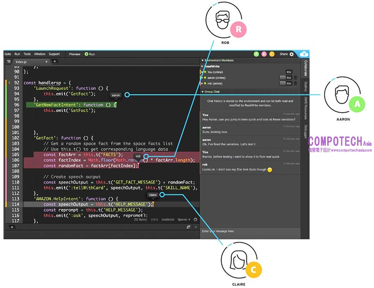Click the pink 'R' collaborator avatar in toolbar
The width and height of the screenshot is (374, 288).
pyautogui.click(x=264, y=54)
